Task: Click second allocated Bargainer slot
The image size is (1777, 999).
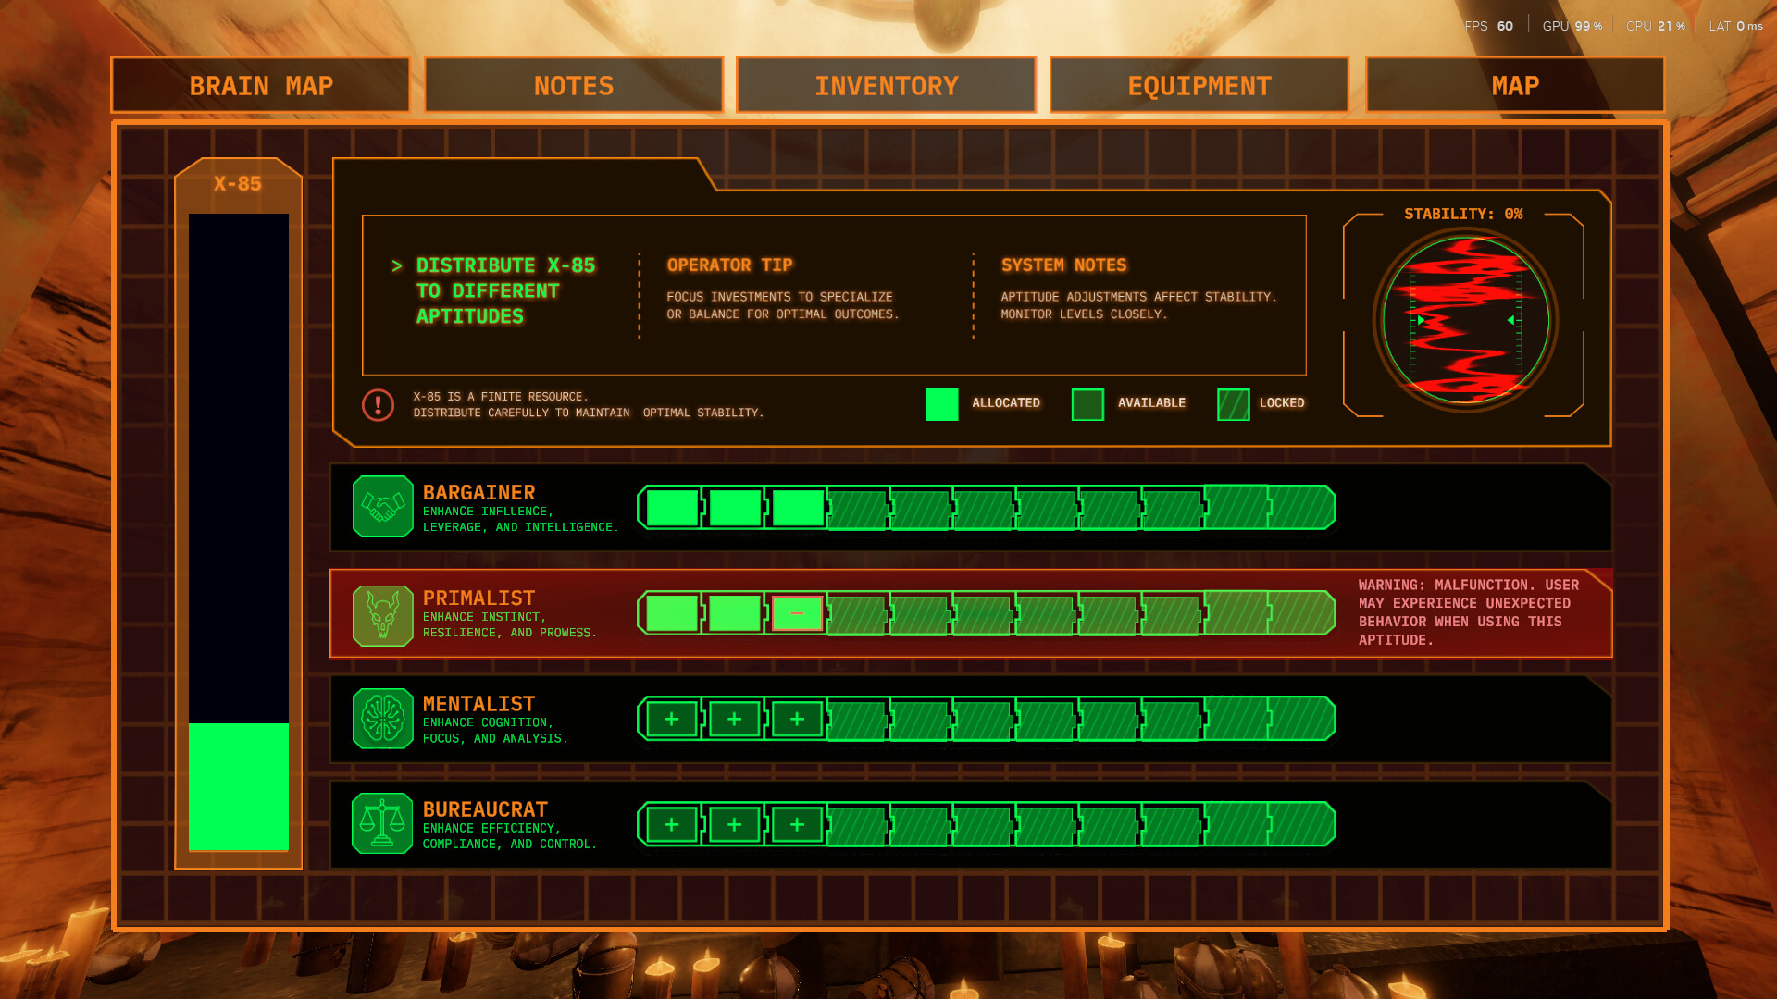Action: tap(734, 508)
